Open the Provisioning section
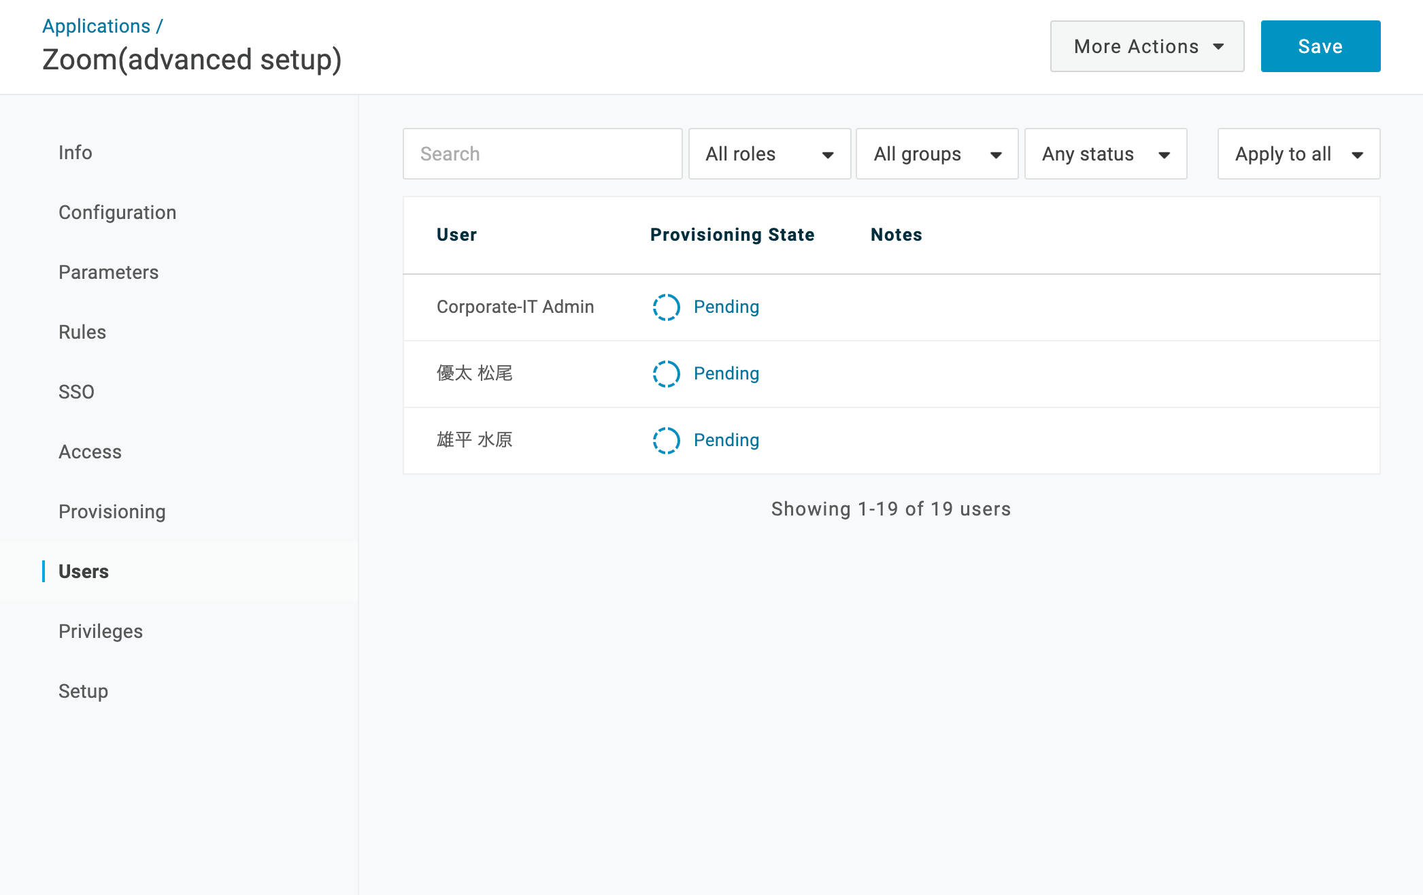Viewport: 1423px width, 895px height. pyautogui.click(x=112, y=511)
